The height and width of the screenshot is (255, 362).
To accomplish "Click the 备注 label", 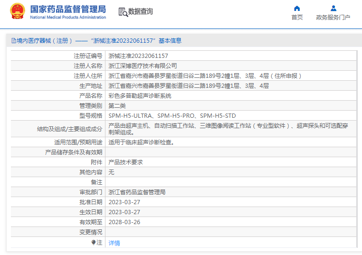I will [x=96, y=182].
